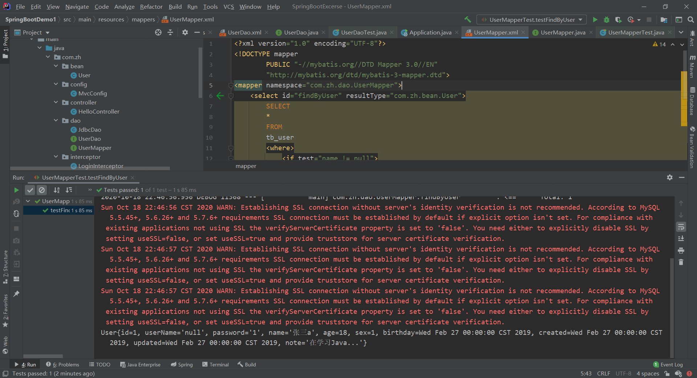Image resolution: width=697 pixels, height=378 pixels.
Task: Click print icon in console toolbar
Action: click(681, 251)
